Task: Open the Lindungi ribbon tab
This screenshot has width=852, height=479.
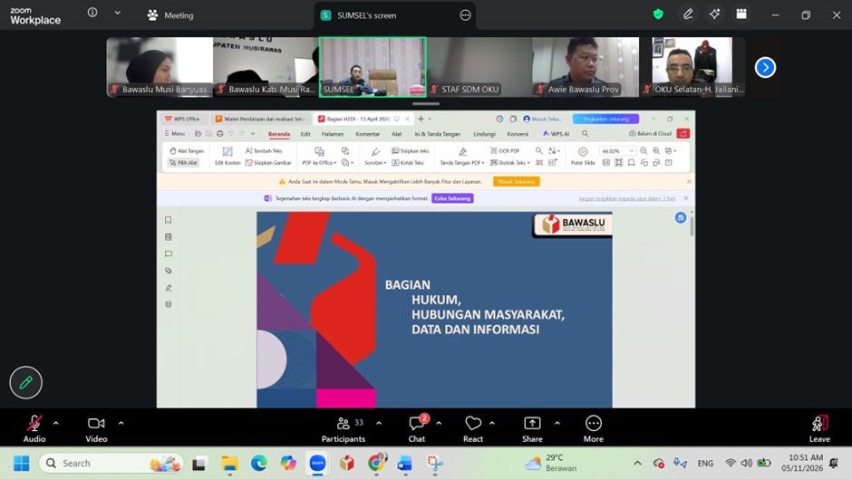Action: pos(484,134)
